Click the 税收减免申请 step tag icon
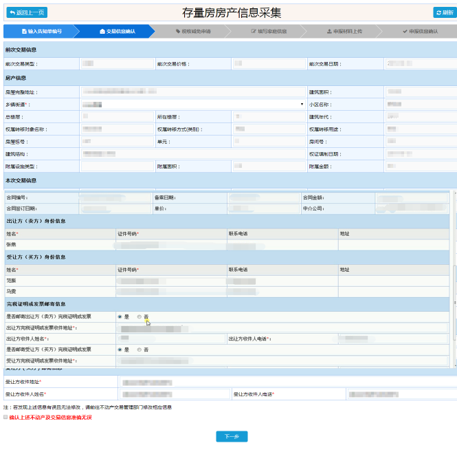 [177, 32]
